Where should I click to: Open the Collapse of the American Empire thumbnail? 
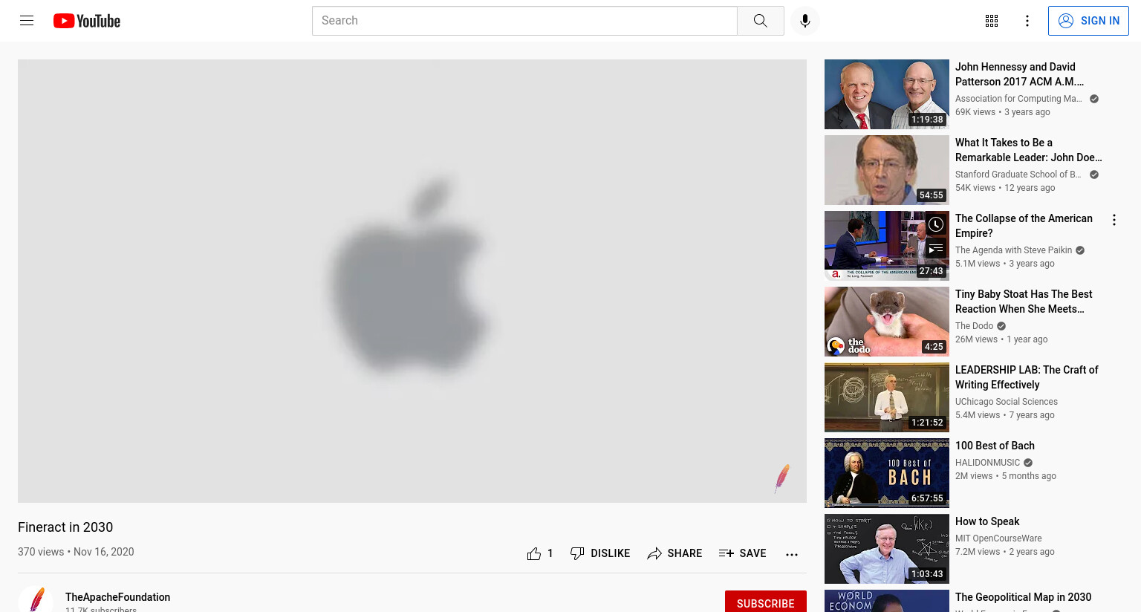[887, 246]
